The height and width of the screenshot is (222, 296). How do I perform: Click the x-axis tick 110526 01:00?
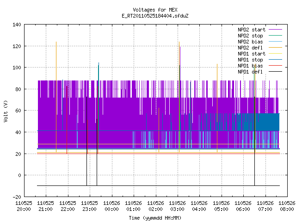[134, 206]
